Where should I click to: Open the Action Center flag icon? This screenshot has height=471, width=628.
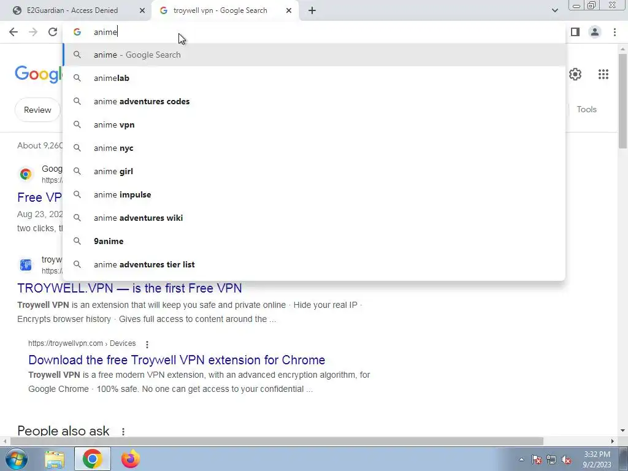click(537, 460)
